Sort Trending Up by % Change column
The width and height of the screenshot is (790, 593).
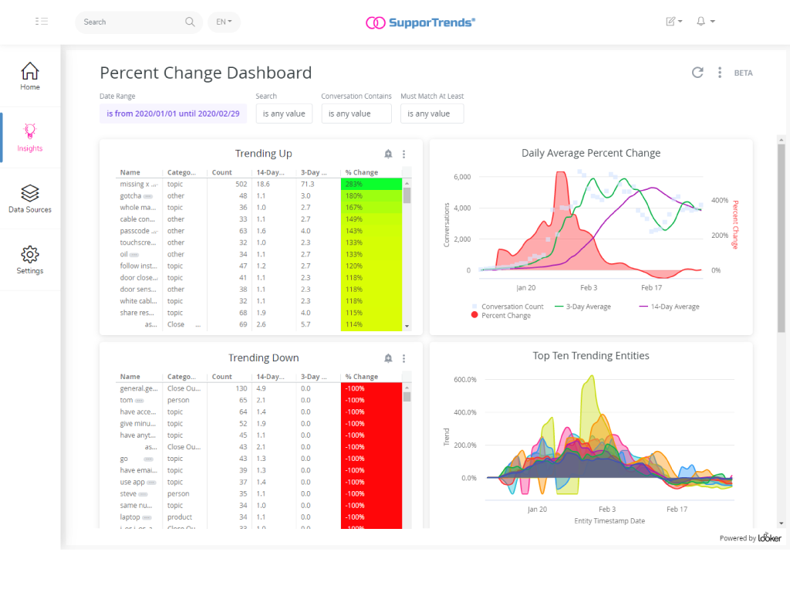362,172
